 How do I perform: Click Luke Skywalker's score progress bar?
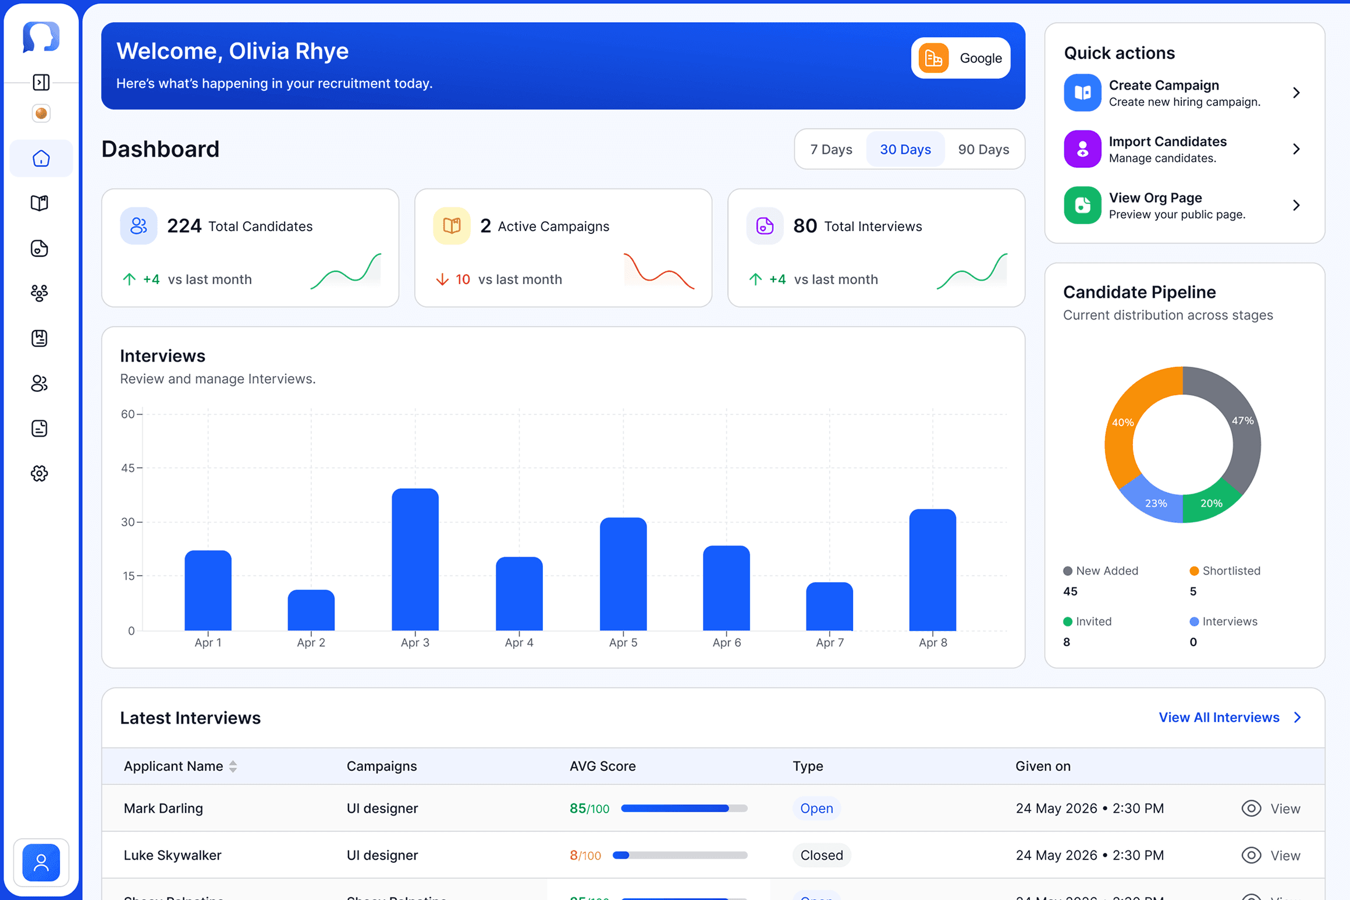click(680, 855)
